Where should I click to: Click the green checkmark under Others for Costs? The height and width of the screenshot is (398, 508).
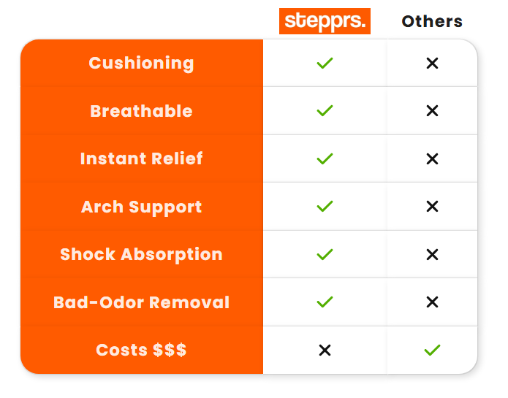tap(432, 351)
